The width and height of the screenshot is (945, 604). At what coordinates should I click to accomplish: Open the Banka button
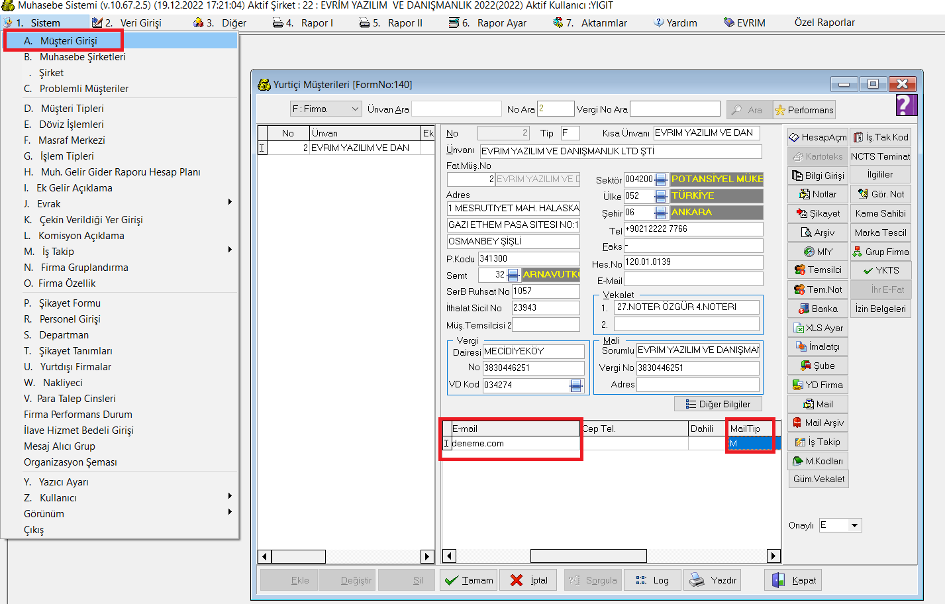(x=818, y=309)
